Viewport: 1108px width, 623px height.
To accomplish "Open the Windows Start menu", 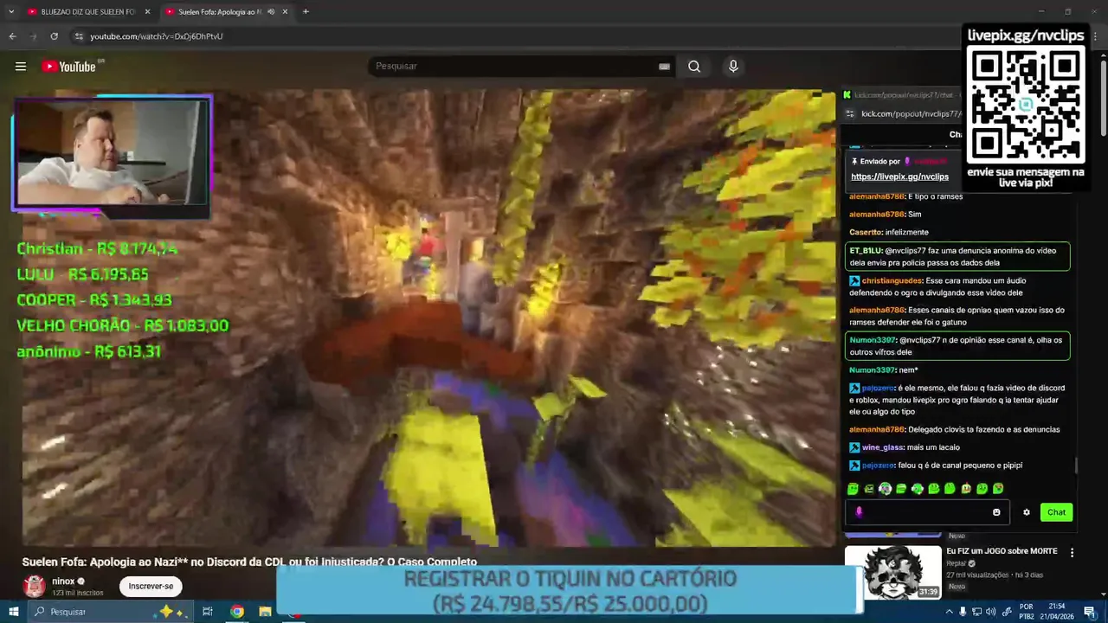I will click(13, 612).
